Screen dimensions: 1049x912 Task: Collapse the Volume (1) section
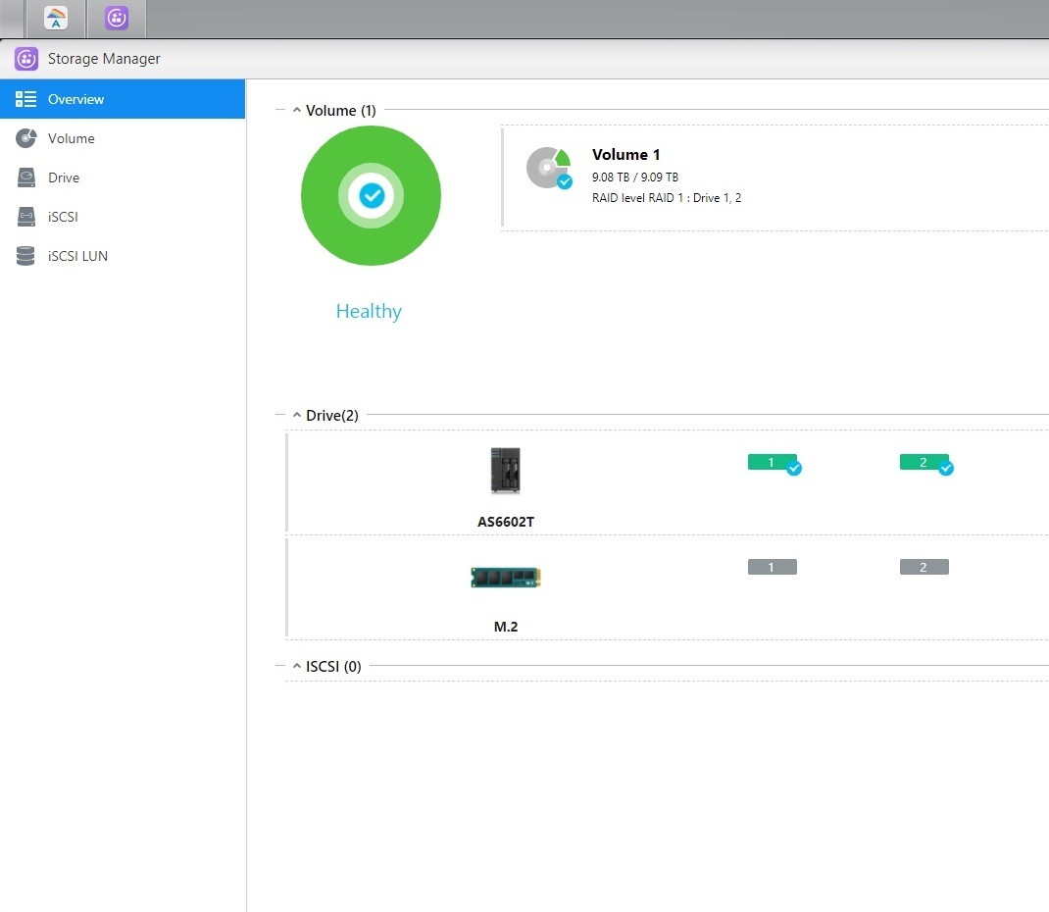(296, 110)
